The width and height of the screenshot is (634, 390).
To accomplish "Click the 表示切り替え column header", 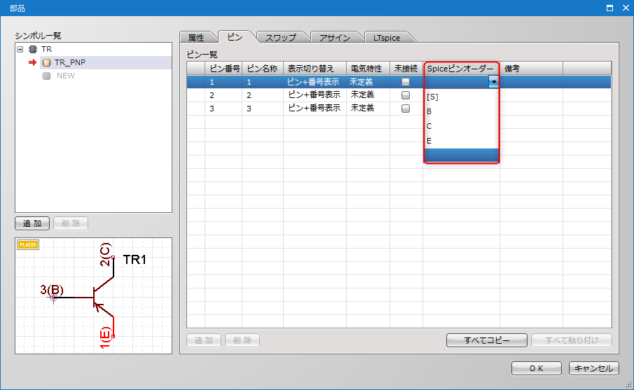I will (x=315, y=69).
